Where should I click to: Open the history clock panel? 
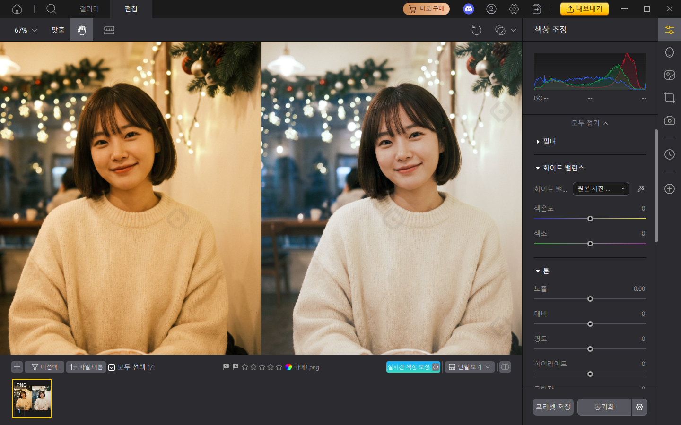[669, 154]
